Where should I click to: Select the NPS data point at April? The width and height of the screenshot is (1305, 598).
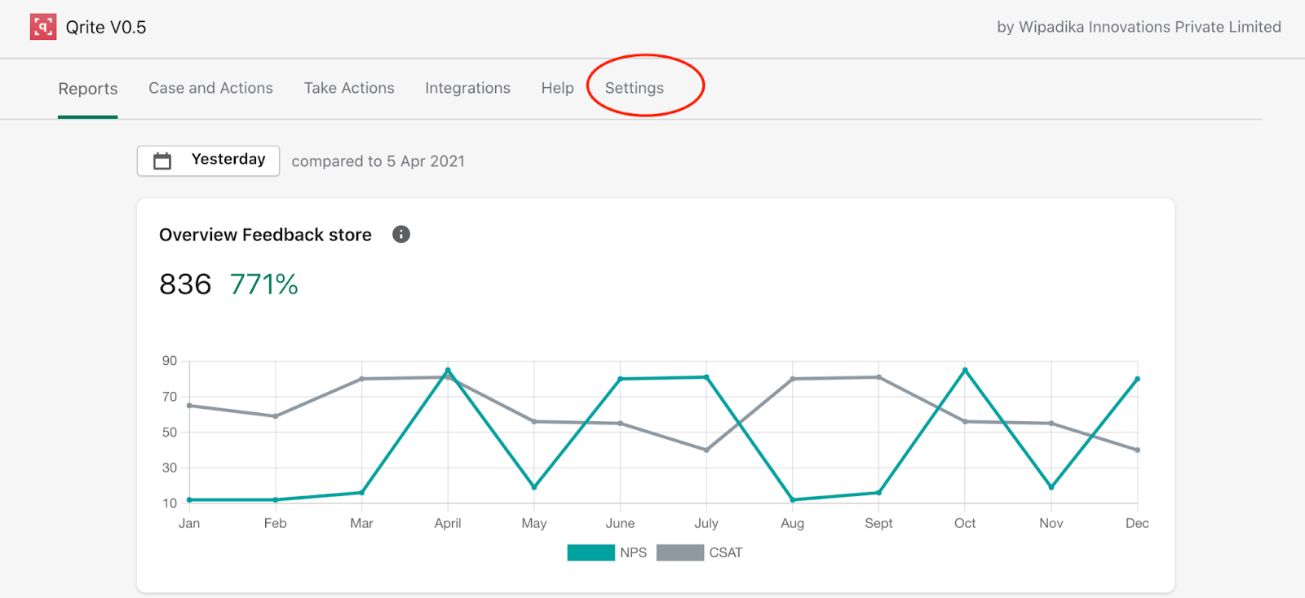click(448, 370)
